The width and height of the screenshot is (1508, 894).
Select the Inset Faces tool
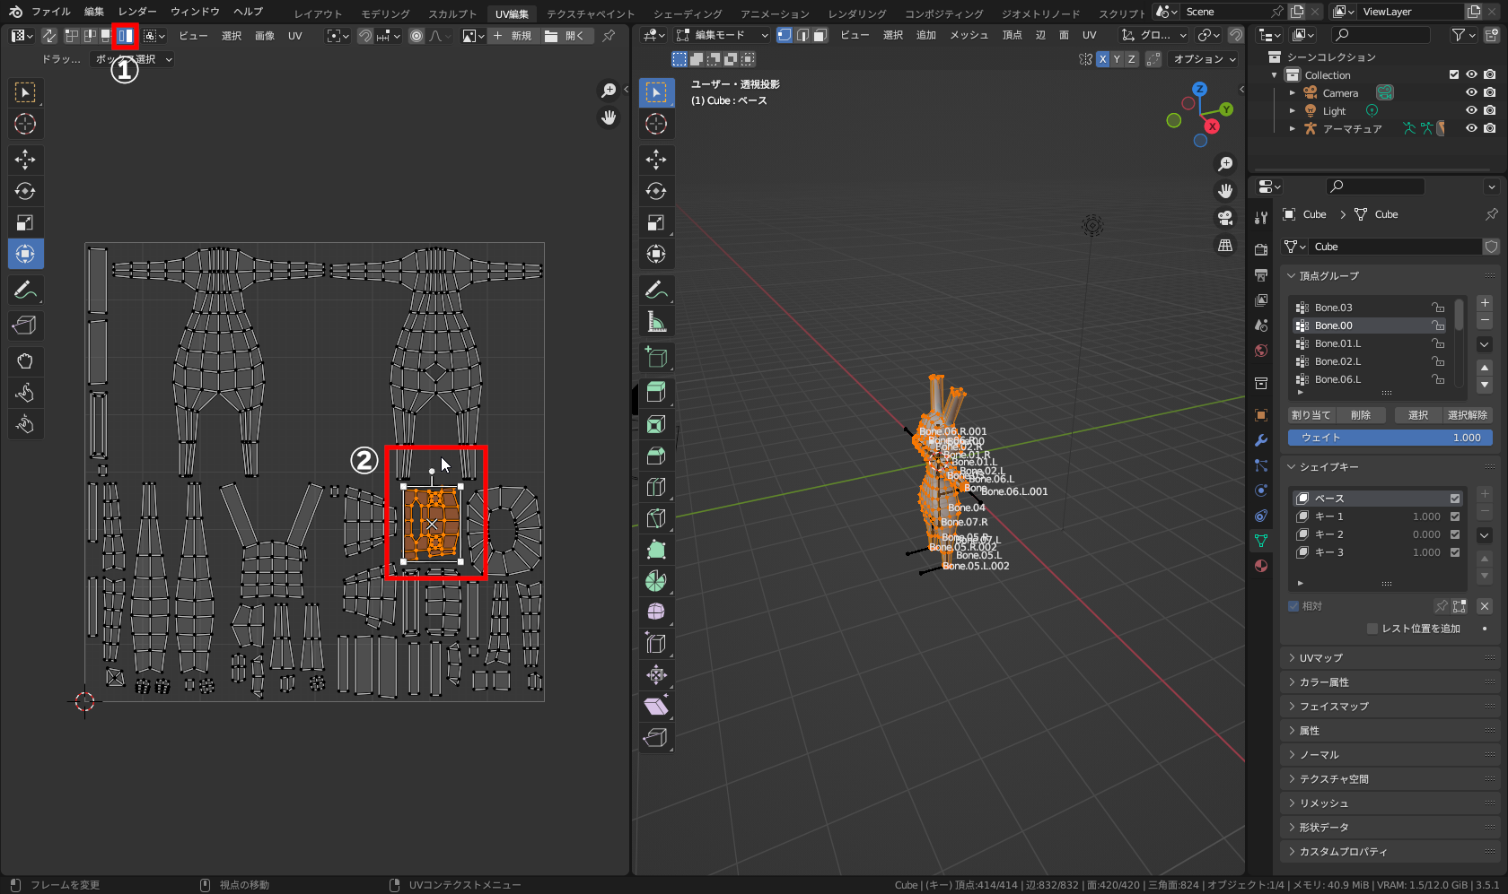[656, 424]
